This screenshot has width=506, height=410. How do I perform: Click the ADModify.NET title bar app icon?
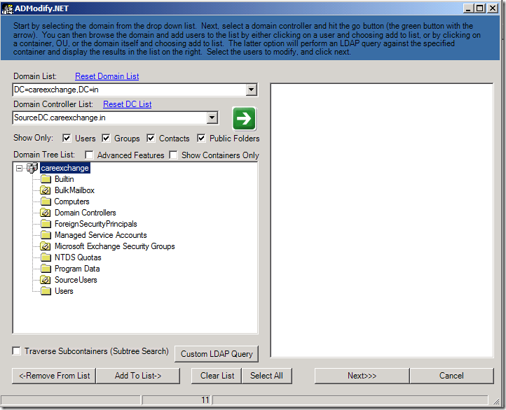8,8
